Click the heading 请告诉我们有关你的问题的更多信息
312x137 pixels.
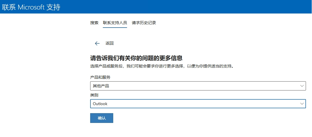(x=136, y=59)
